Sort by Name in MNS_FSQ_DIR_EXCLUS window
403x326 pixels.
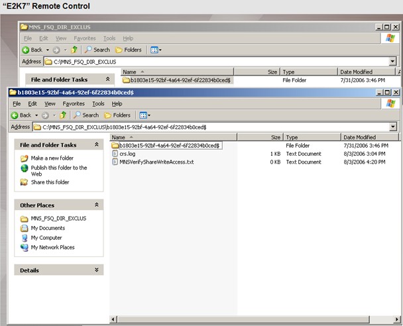coord(178,72)
